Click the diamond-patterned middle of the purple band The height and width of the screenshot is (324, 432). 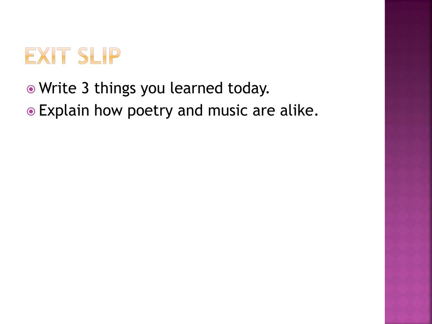click(x=408, y=177)
